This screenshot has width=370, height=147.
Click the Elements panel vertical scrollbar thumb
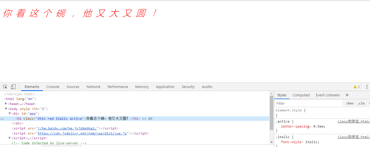(x=271, y=113)
